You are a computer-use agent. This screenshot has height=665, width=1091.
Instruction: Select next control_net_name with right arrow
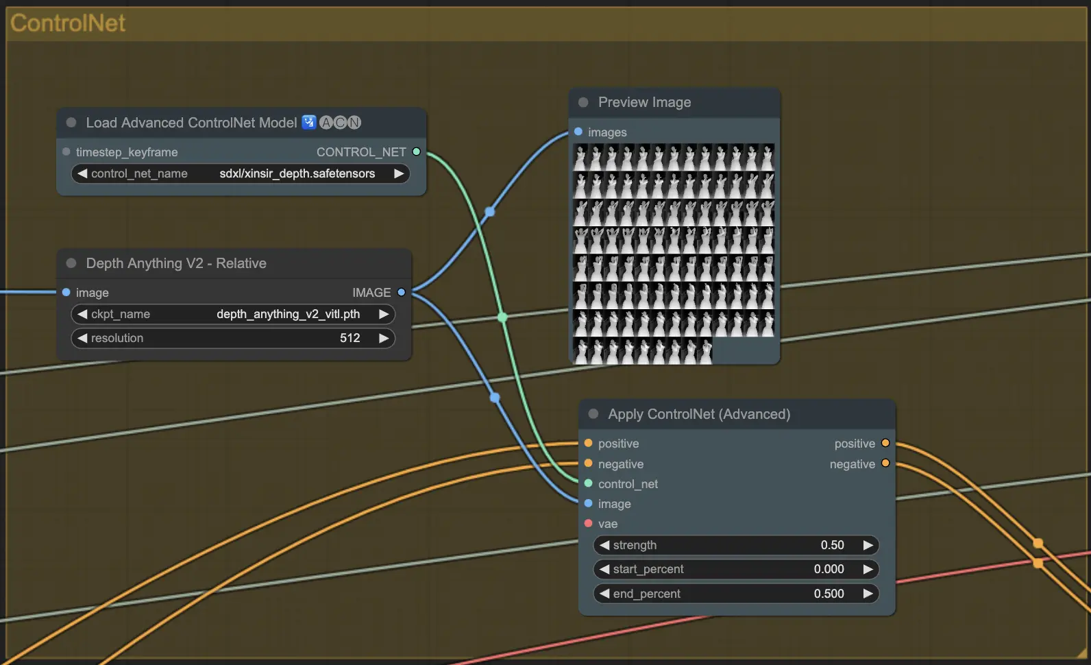point(399,173)
